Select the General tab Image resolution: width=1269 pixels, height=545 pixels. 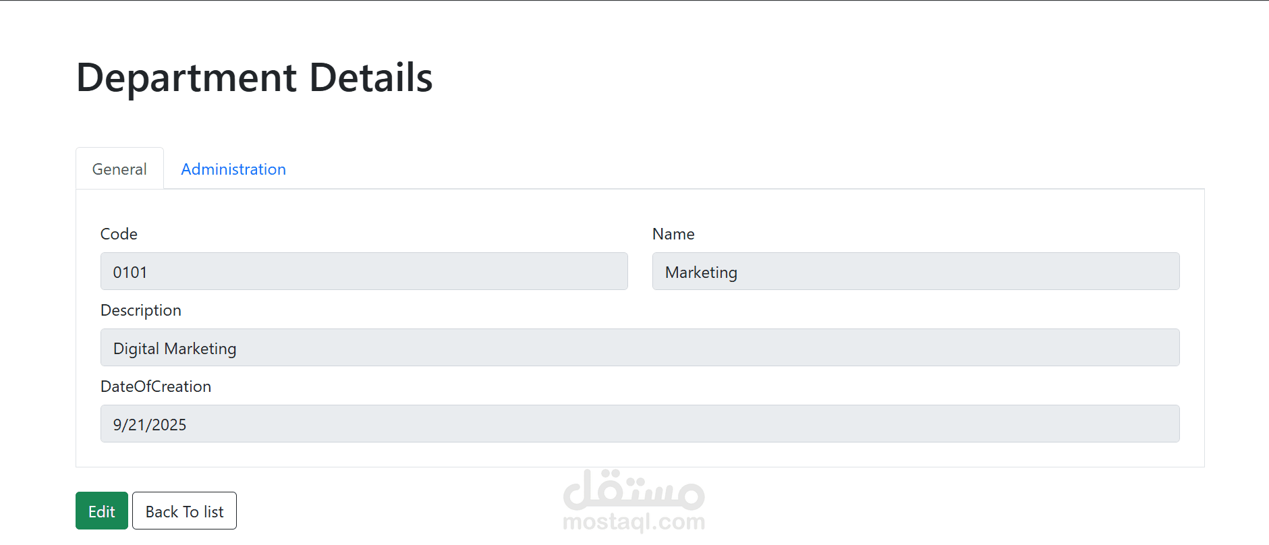point(119,169)
